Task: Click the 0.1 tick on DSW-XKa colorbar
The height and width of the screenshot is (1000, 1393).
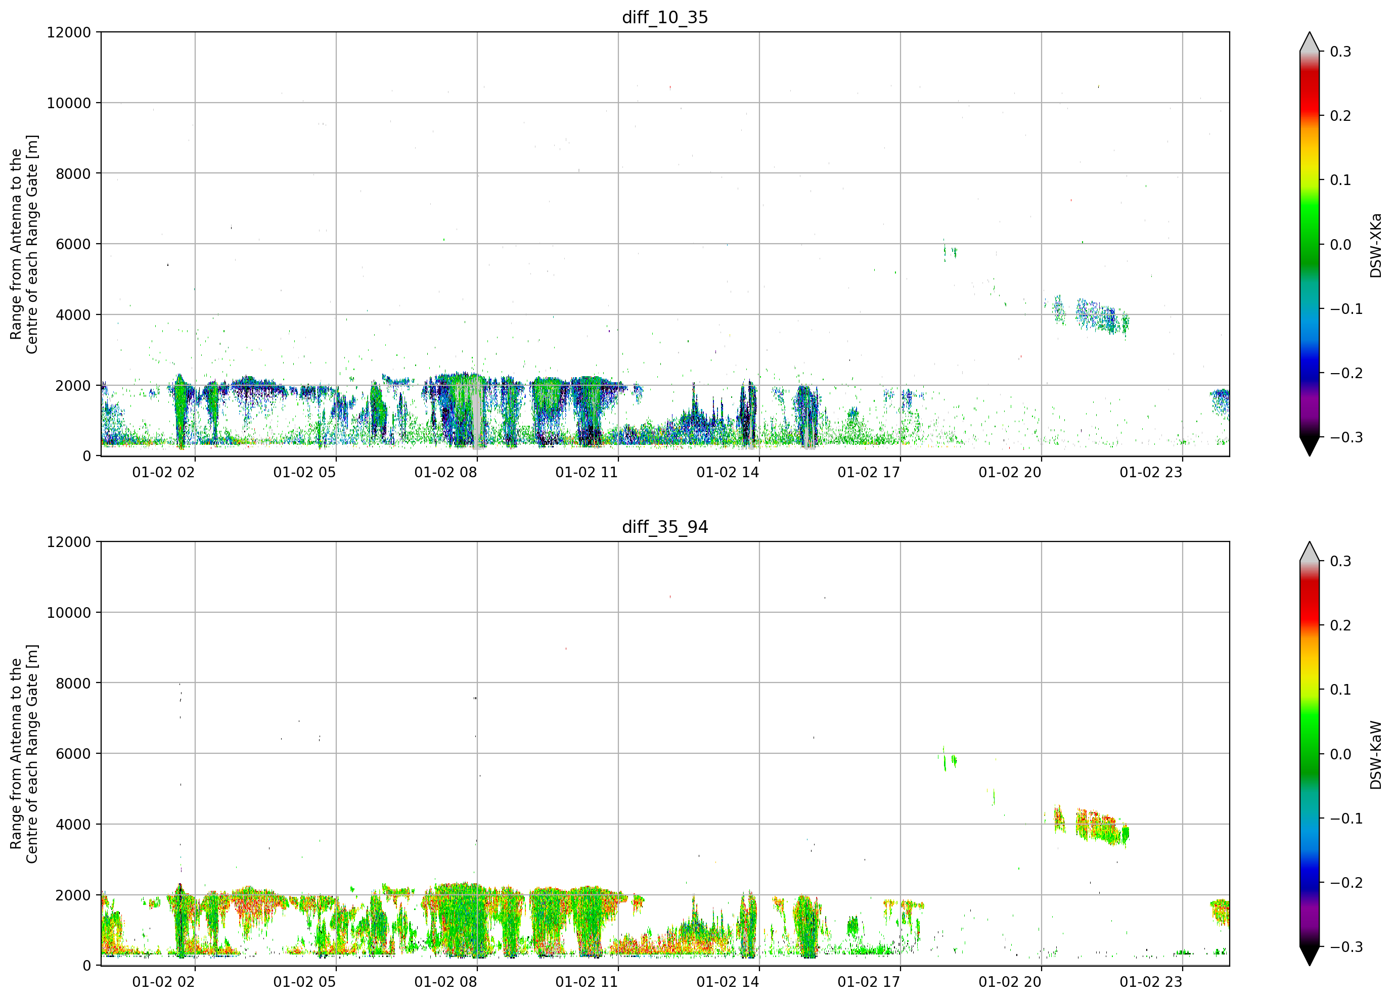Action: pyautogui.click(x=1341, y=180)
